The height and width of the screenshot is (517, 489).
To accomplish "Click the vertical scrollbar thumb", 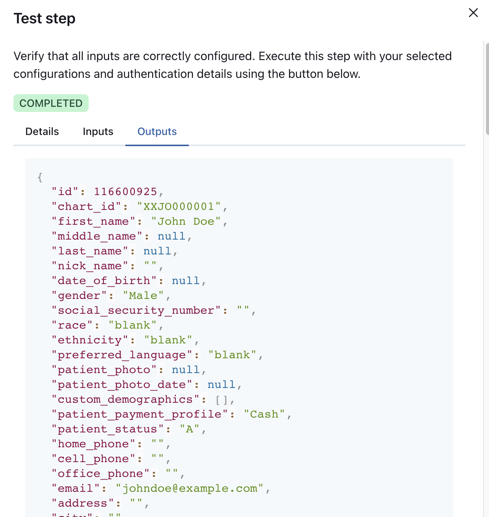I will pos(487,89).
